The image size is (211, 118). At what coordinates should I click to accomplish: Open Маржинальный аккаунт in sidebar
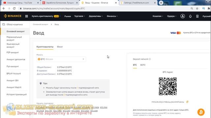(14, 38)
